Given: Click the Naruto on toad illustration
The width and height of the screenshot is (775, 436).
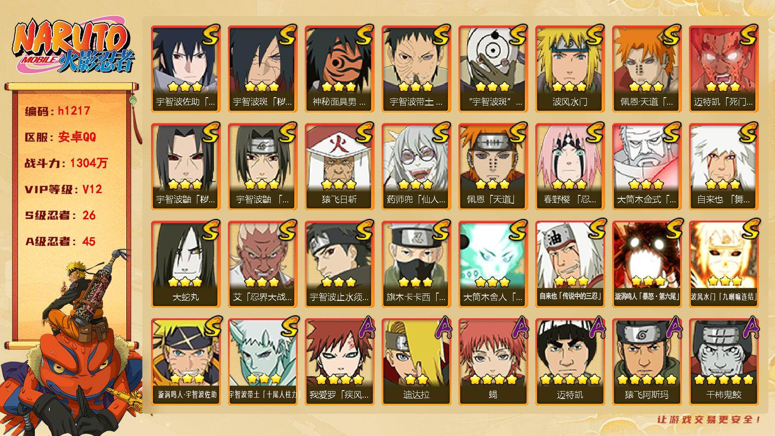Looking at the screenshot, I should tap(70, 344).
